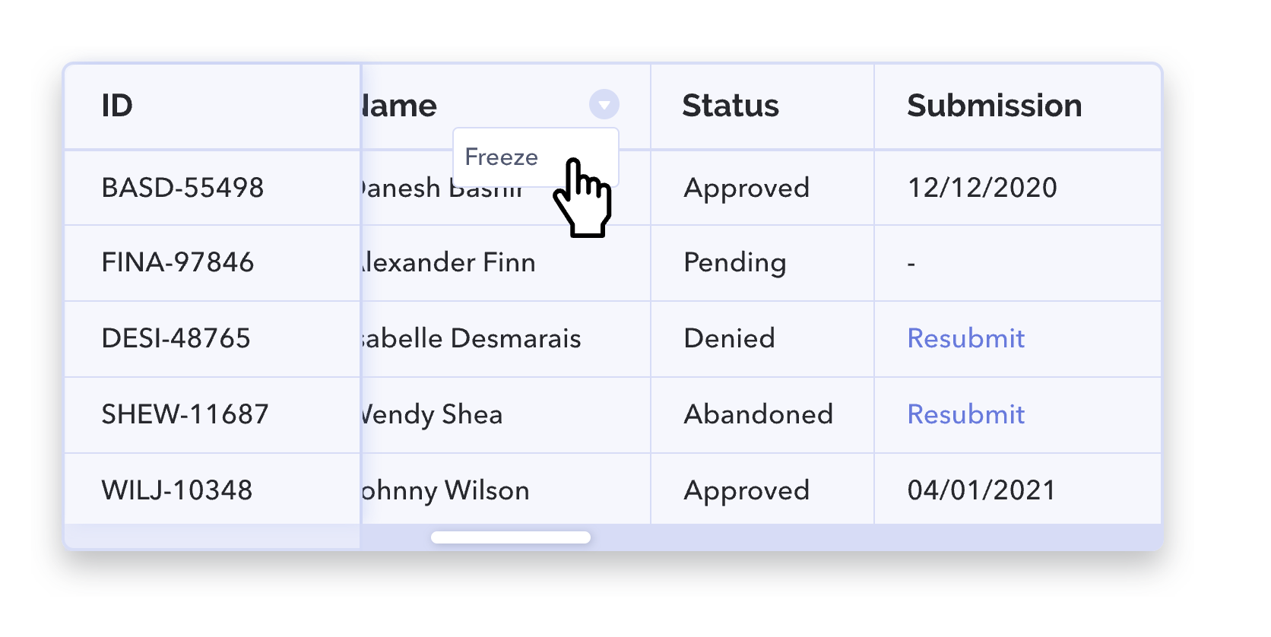Select the SHEW-11687 ID cell
1271x637 pixels.
point(212,415)
